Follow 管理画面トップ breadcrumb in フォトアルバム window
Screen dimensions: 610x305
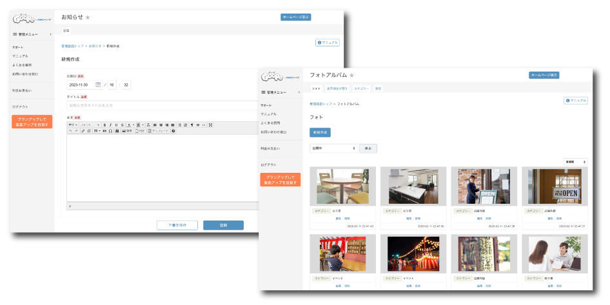(321, 104)
